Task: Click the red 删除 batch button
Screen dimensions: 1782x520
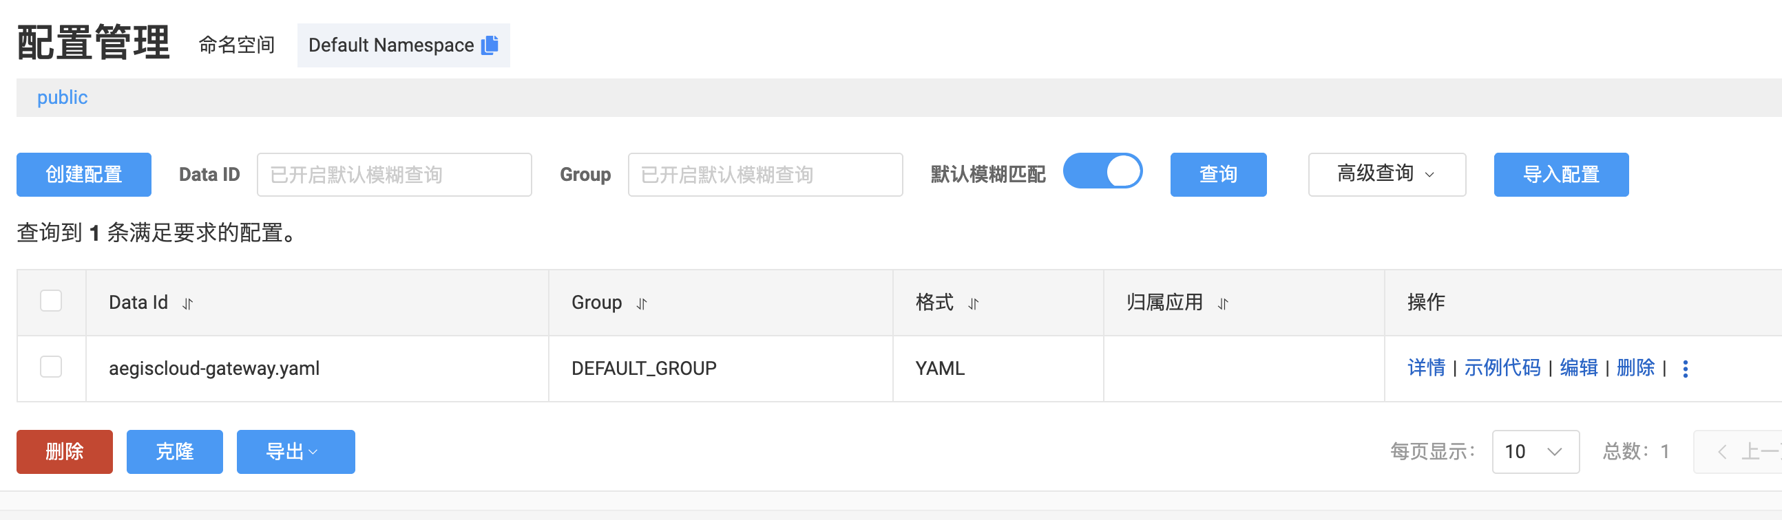Action: tap(64, 451)
